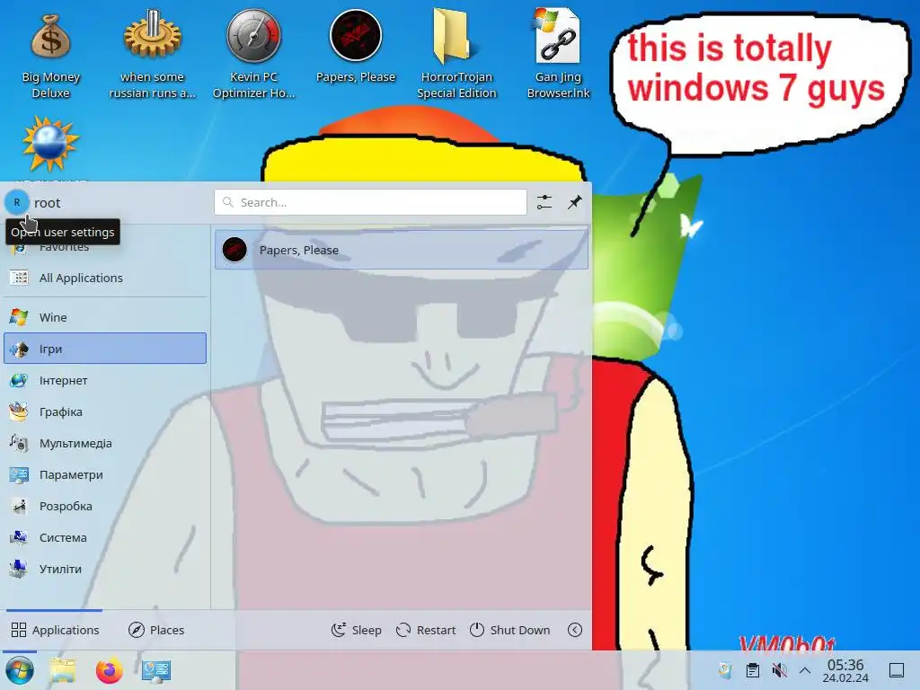Open the Мультимедіа category

[x=105, y=443]
